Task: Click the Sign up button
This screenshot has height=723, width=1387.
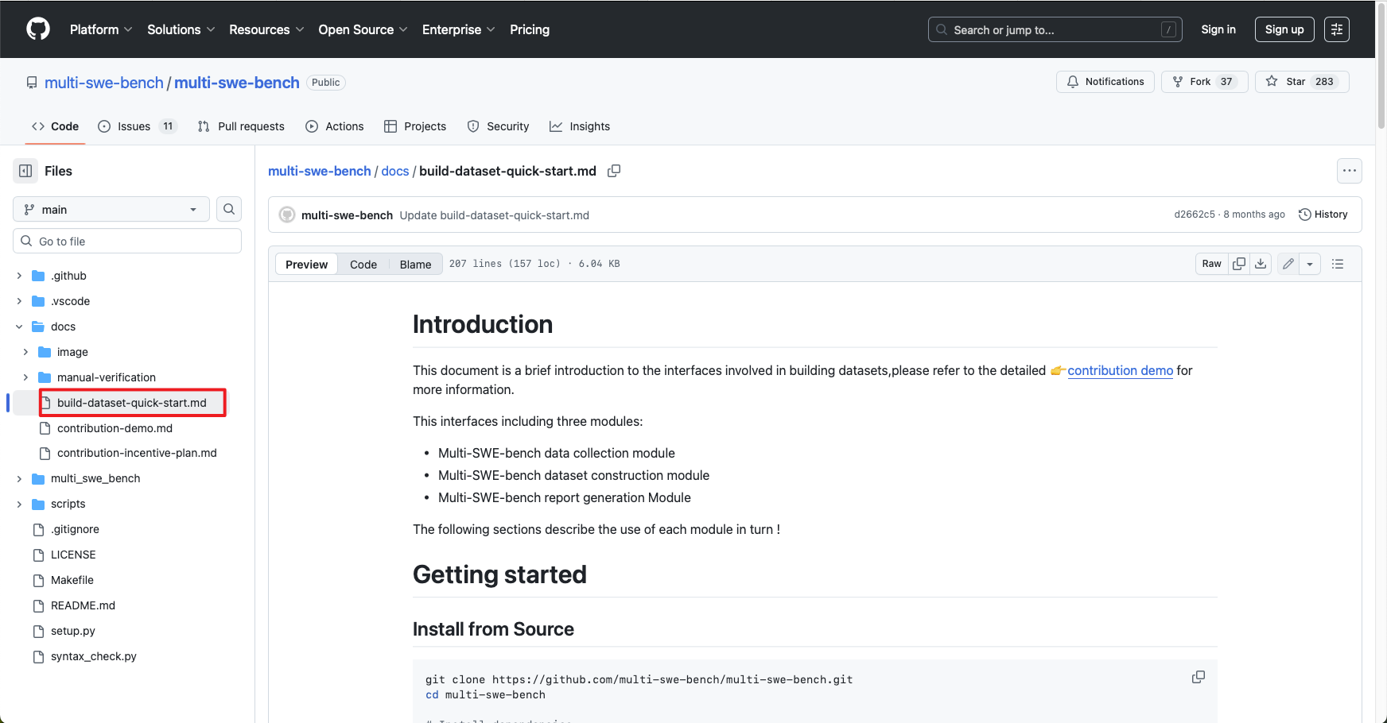Action: (x=1284, y=29)
